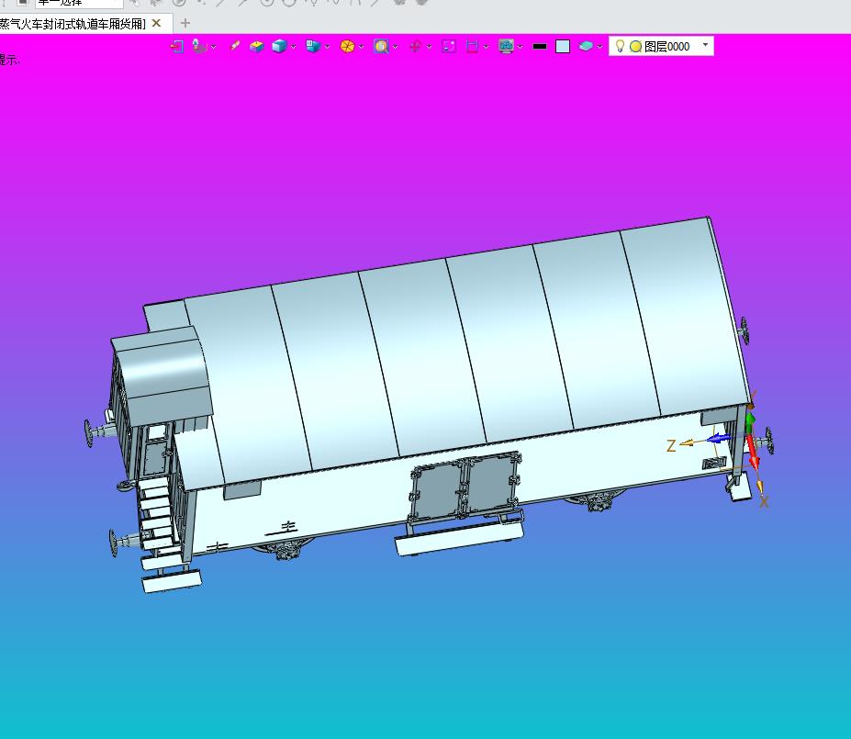Click the monitor display settings icon
This screenshot has width=851, height=739.
point(506,47)
